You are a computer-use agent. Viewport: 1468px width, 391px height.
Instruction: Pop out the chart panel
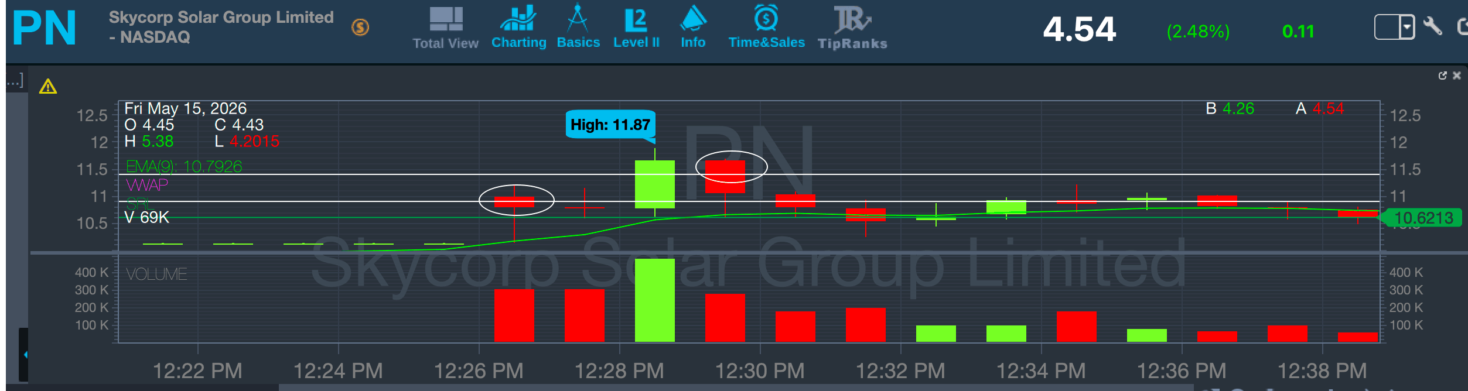(x=1442, y=76)
